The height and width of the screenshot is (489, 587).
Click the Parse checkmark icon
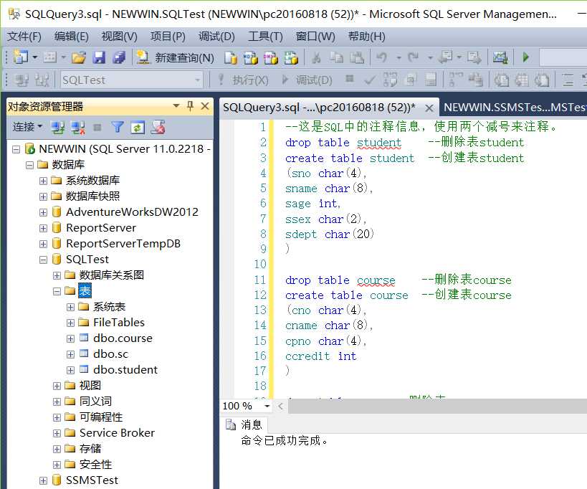pyautogui.click(x=370, y=80)
